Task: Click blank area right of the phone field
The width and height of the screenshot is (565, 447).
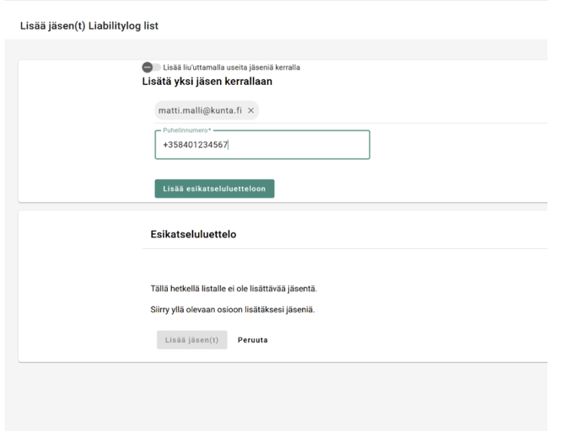Action: (x=455, y=145)
